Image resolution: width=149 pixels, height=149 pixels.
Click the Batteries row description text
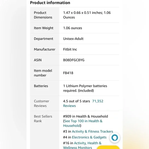85,88
